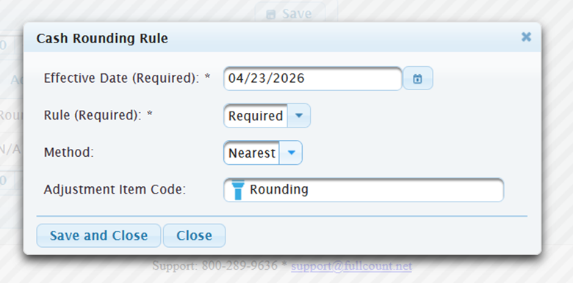Viewport: 573px width, 283px height.
Task: Click the Adjustment Item Code text field
Action: [364, 190]
